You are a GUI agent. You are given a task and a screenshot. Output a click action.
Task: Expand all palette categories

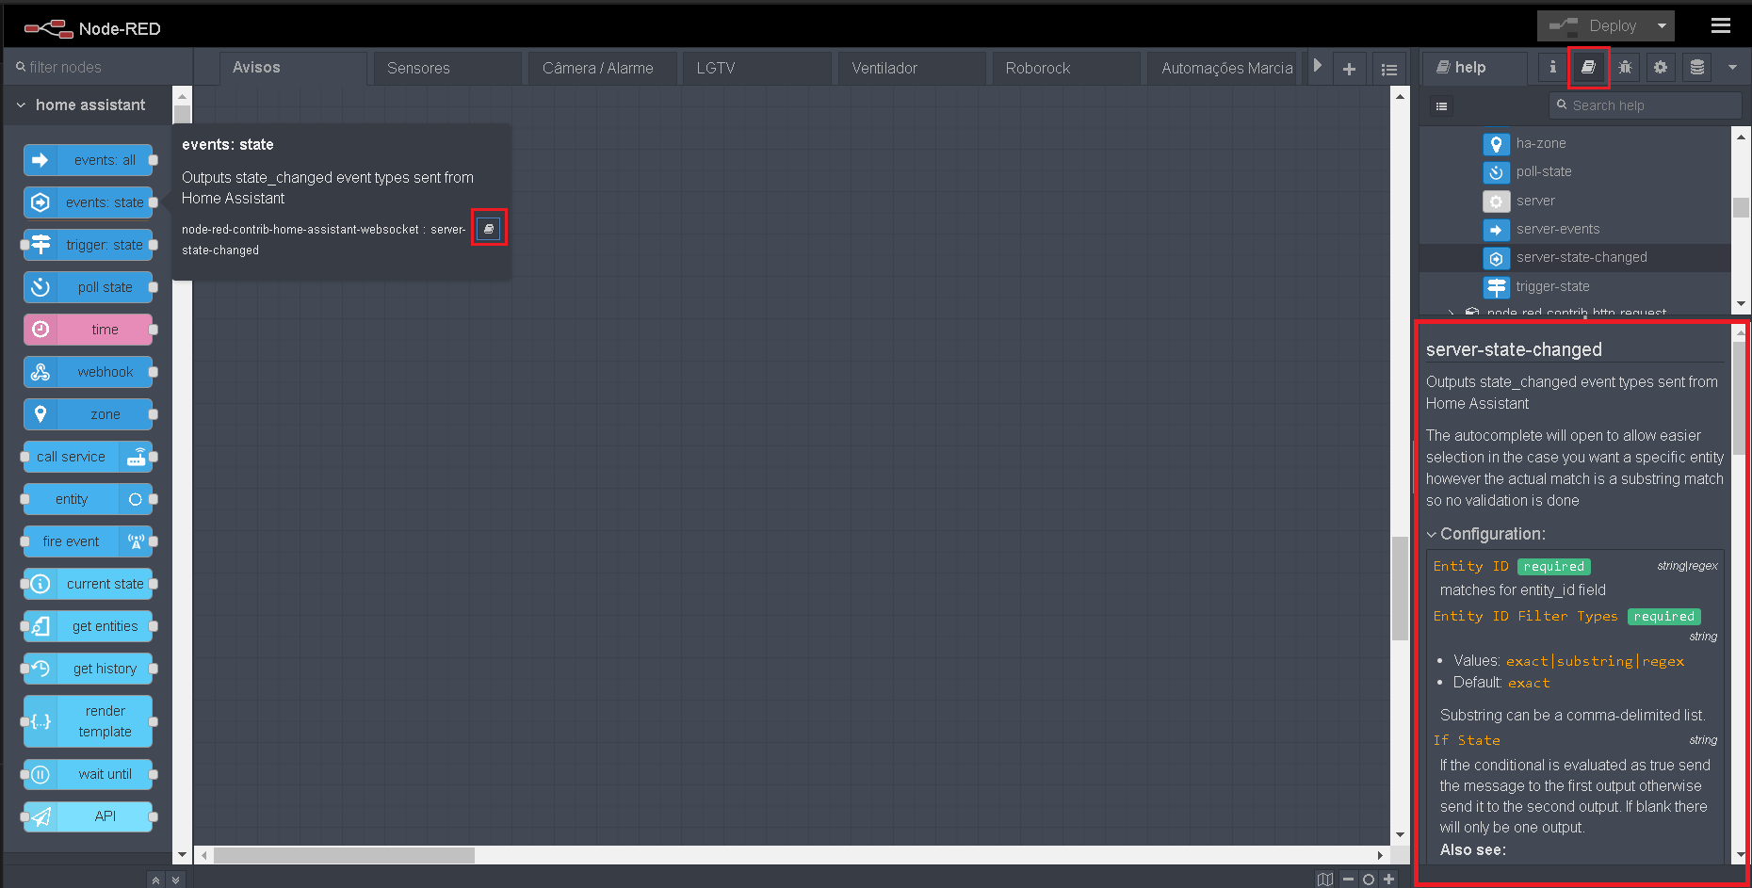(175, 880)
